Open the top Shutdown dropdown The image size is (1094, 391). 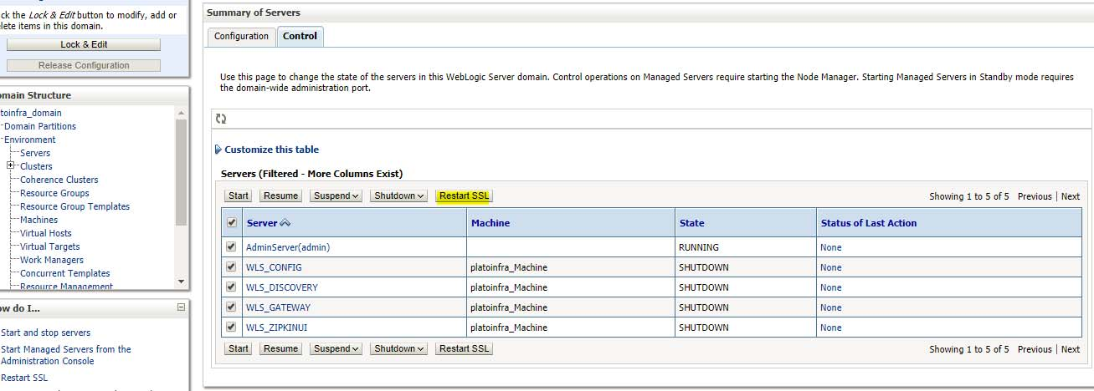(x=399, y=195)
